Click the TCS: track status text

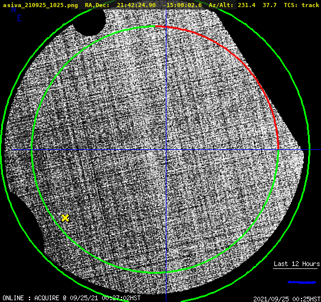(302, 5)
